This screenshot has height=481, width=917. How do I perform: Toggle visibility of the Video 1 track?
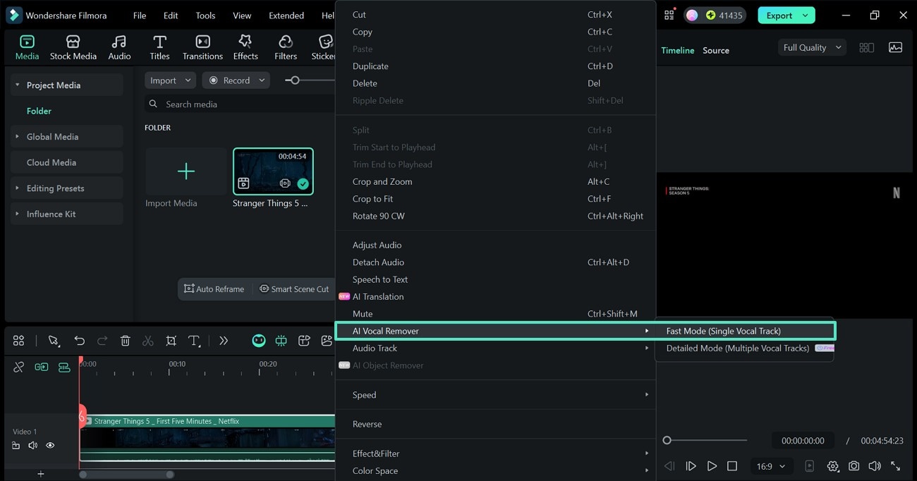50,445
